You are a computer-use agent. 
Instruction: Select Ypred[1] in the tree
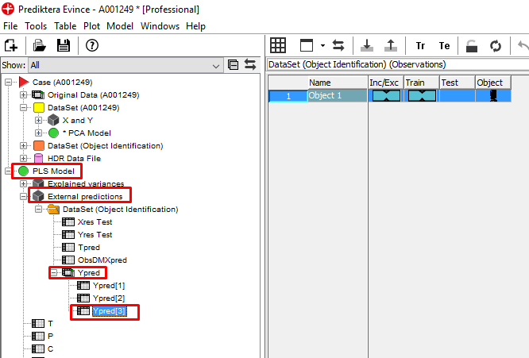[109, 285]
